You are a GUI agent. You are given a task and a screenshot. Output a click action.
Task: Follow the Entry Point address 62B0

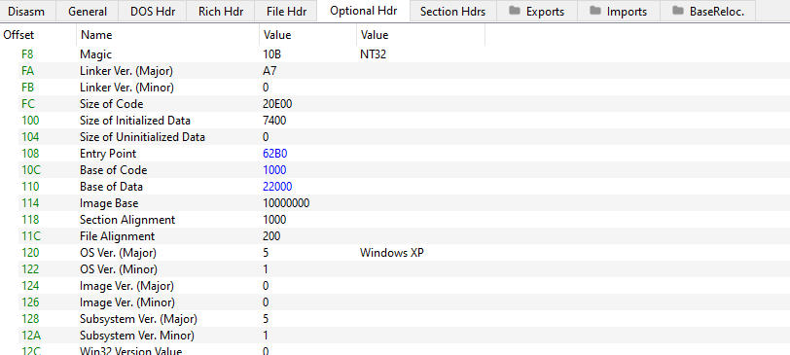[x=275, y=154]
